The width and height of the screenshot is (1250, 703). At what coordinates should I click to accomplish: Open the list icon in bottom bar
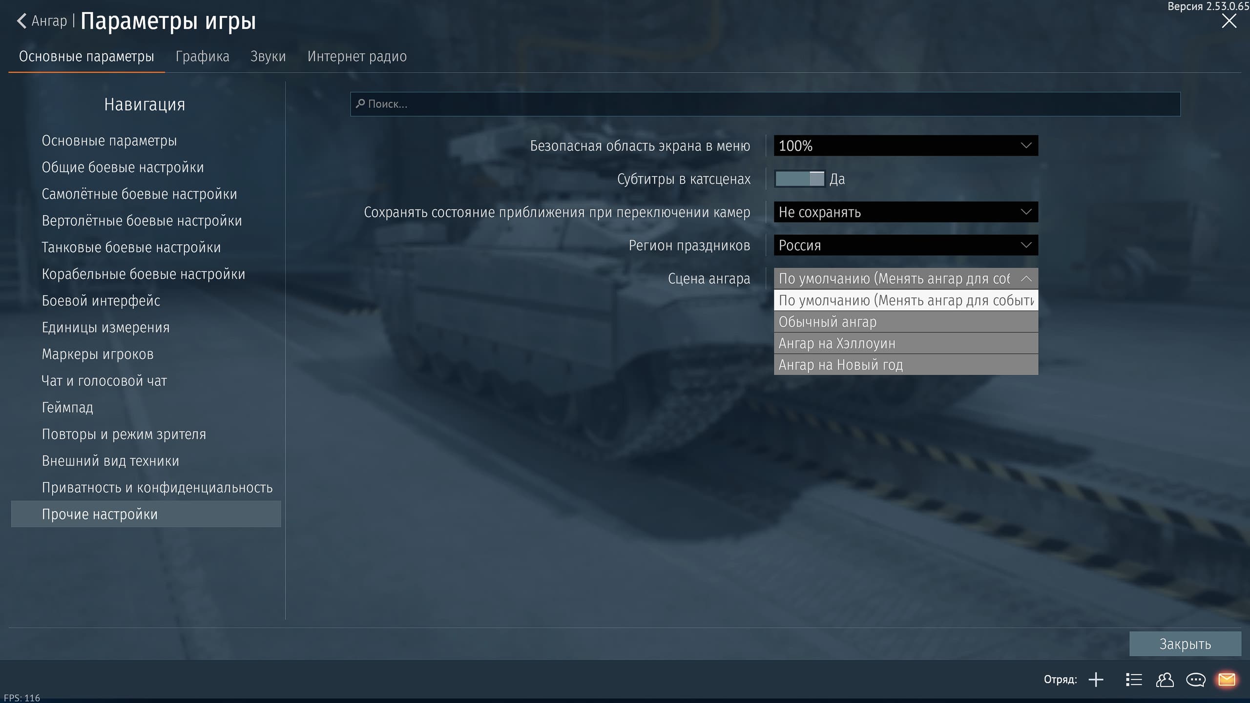pos(1134,680)
